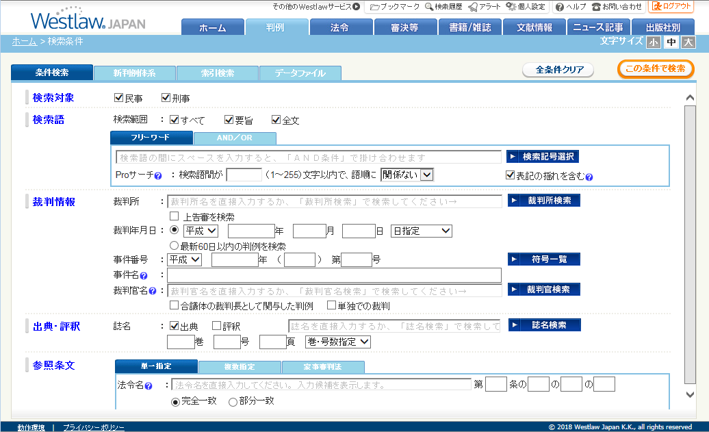The image size is (709, 432).
Task: Set font size to 大 (large)
Action: (687, 42)
